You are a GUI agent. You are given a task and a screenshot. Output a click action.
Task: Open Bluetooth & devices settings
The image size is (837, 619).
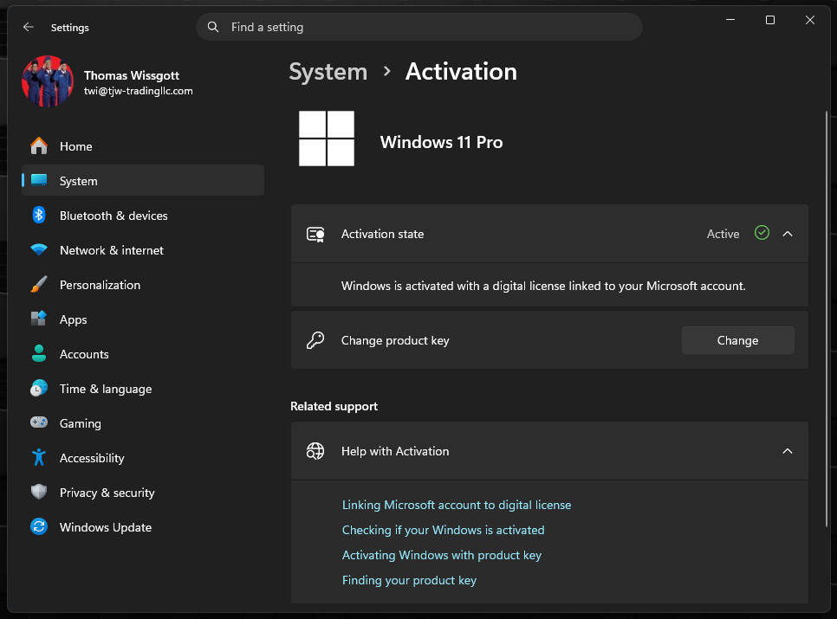coord(142,216)
